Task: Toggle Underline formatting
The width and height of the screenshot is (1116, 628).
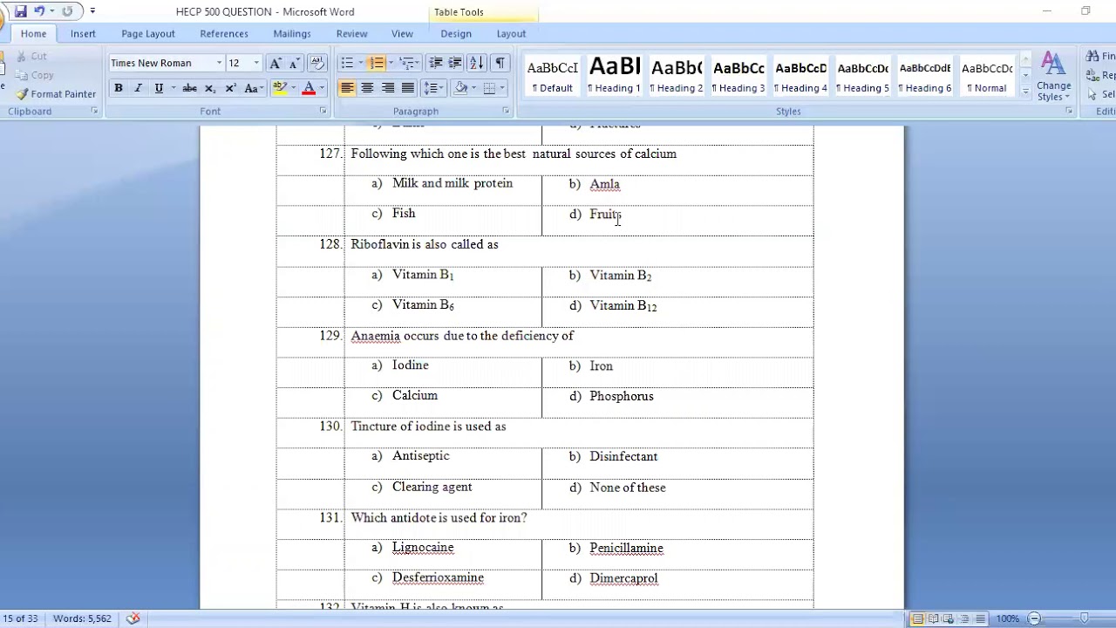Action: pyautogui.click(x=159, y=88)
